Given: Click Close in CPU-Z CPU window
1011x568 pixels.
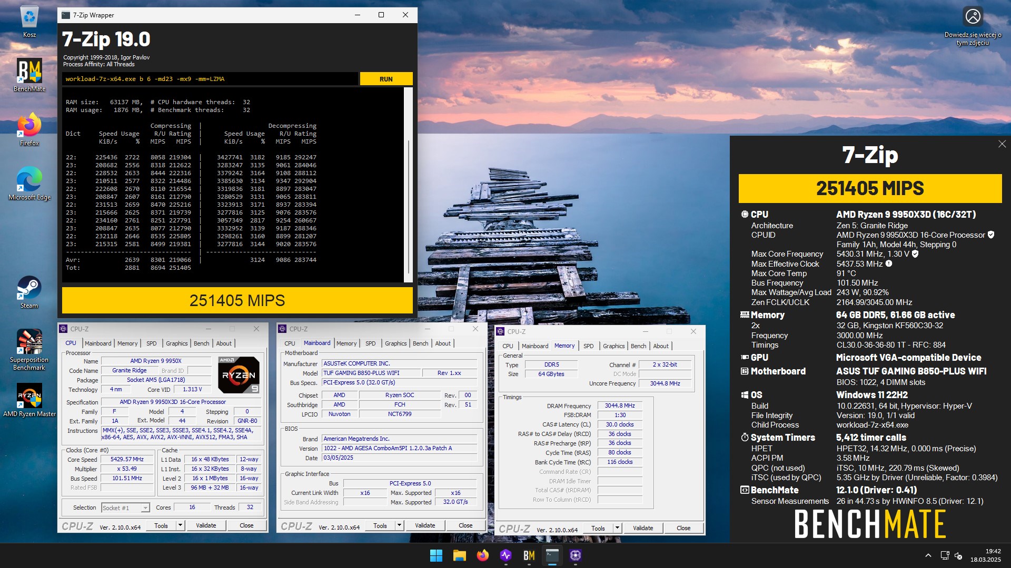Looking at the screenshot, I should 246,525.
